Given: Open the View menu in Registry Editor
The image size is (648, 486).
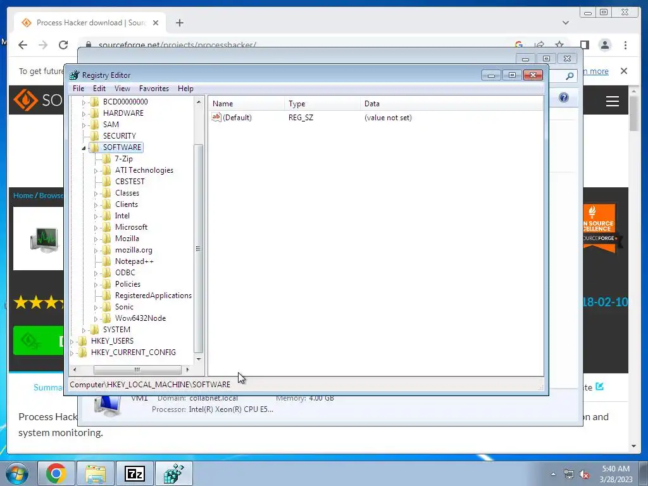Looking at the screenshot, I should pyautogui.click(x=122, y=89).
